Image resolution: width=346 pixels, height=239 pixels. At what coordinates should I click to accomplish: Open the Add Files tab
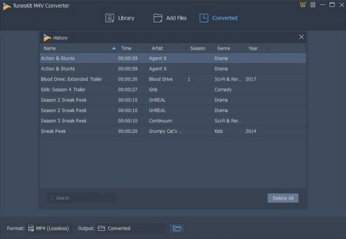pyautogui.click(x=170, y=18)
